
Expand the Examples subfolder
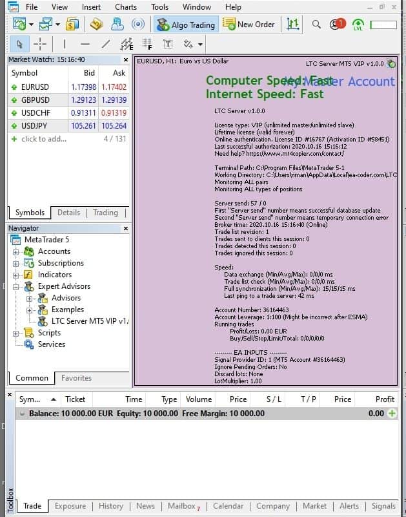click(x=29, y=310)
